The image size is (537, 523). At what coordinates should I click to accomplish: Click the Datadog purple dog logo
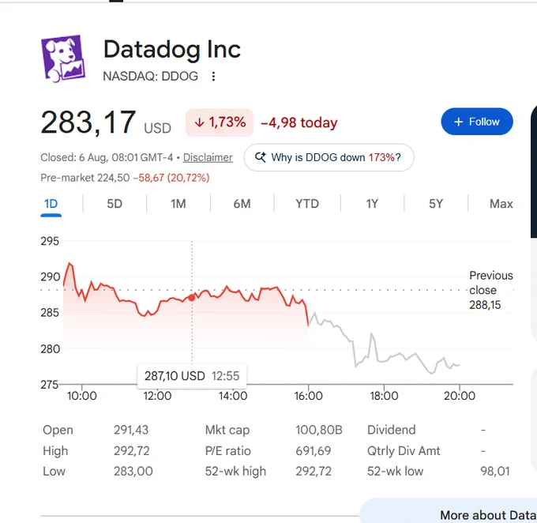click(63, 58)
